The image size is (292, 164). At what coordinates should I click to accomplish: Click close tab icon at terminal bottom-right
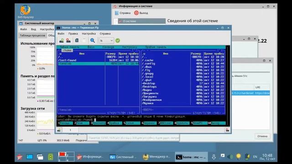click(x=227, y=130)
